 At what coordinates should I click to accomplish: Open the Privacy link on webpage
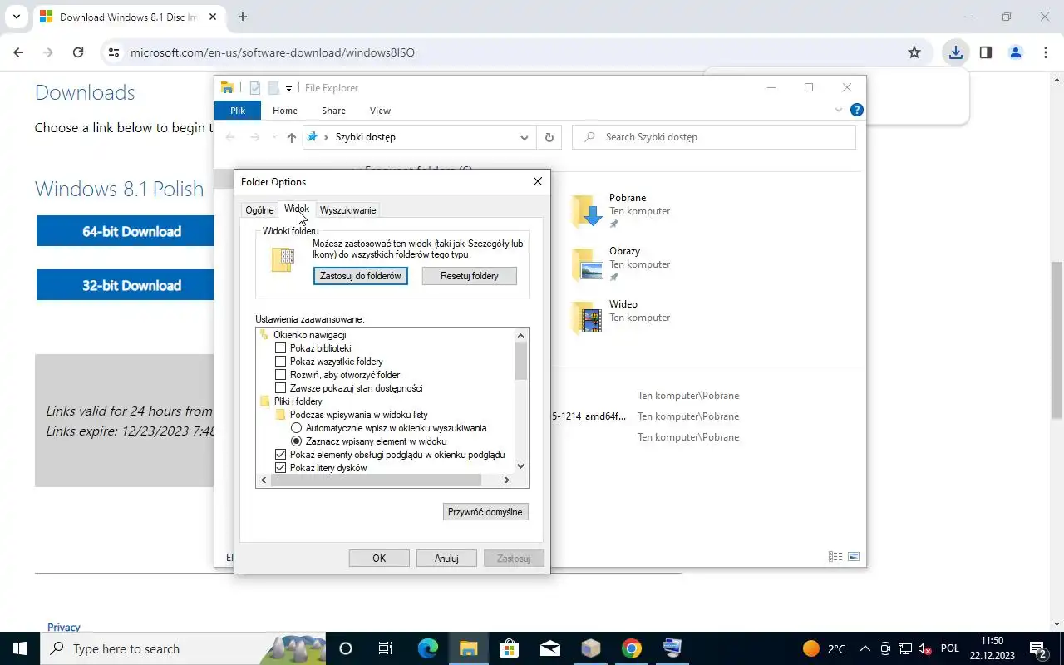64,627
